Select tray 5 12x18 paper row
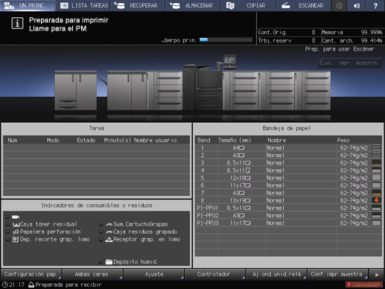385x289 pixels. click(x=288, y=178)
